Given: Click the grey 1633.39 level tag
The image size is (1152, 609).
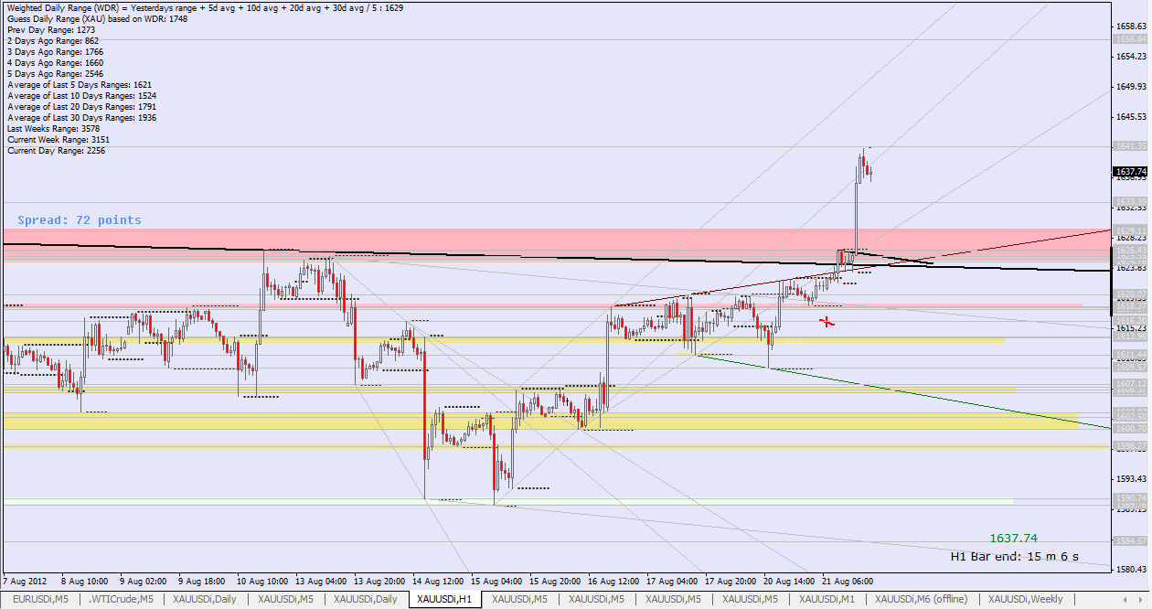Looking at the screenshot, I should point(1129,202).
